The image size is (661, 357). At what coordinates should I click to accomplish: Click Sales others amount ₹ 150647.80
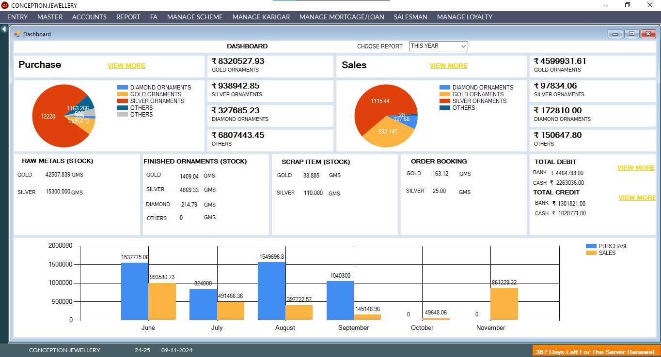558,135
